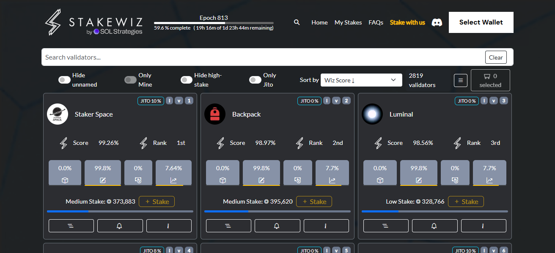Click Luminal's 'Rank 3rd' text
Image resolution: width=555 pixels, height=253 pixels.
(484, 143)
